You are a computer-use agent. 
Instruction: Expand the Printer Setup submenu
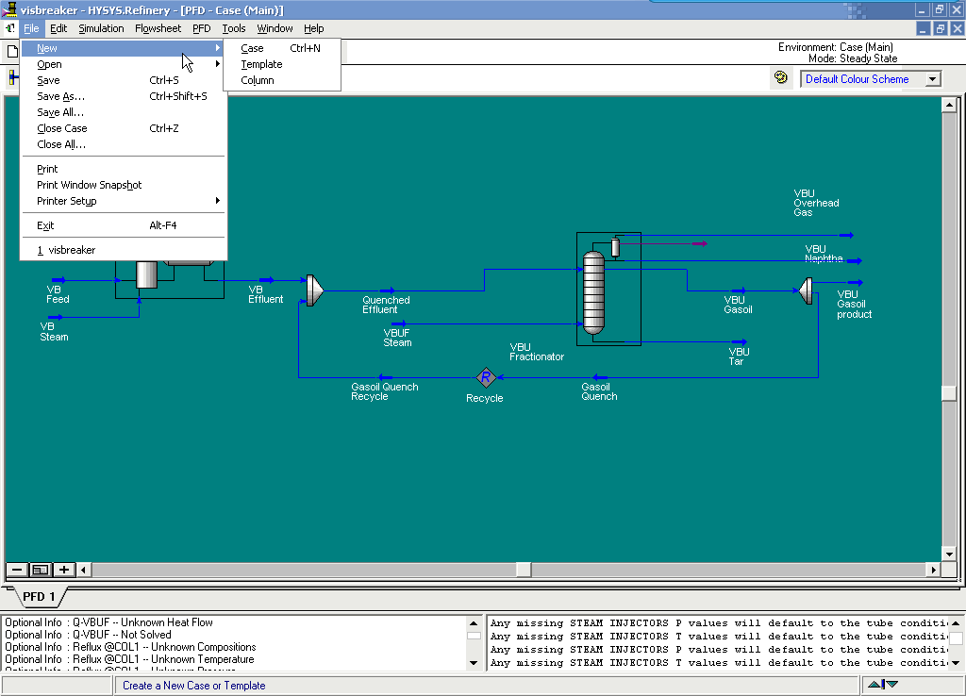click(124, 201)
